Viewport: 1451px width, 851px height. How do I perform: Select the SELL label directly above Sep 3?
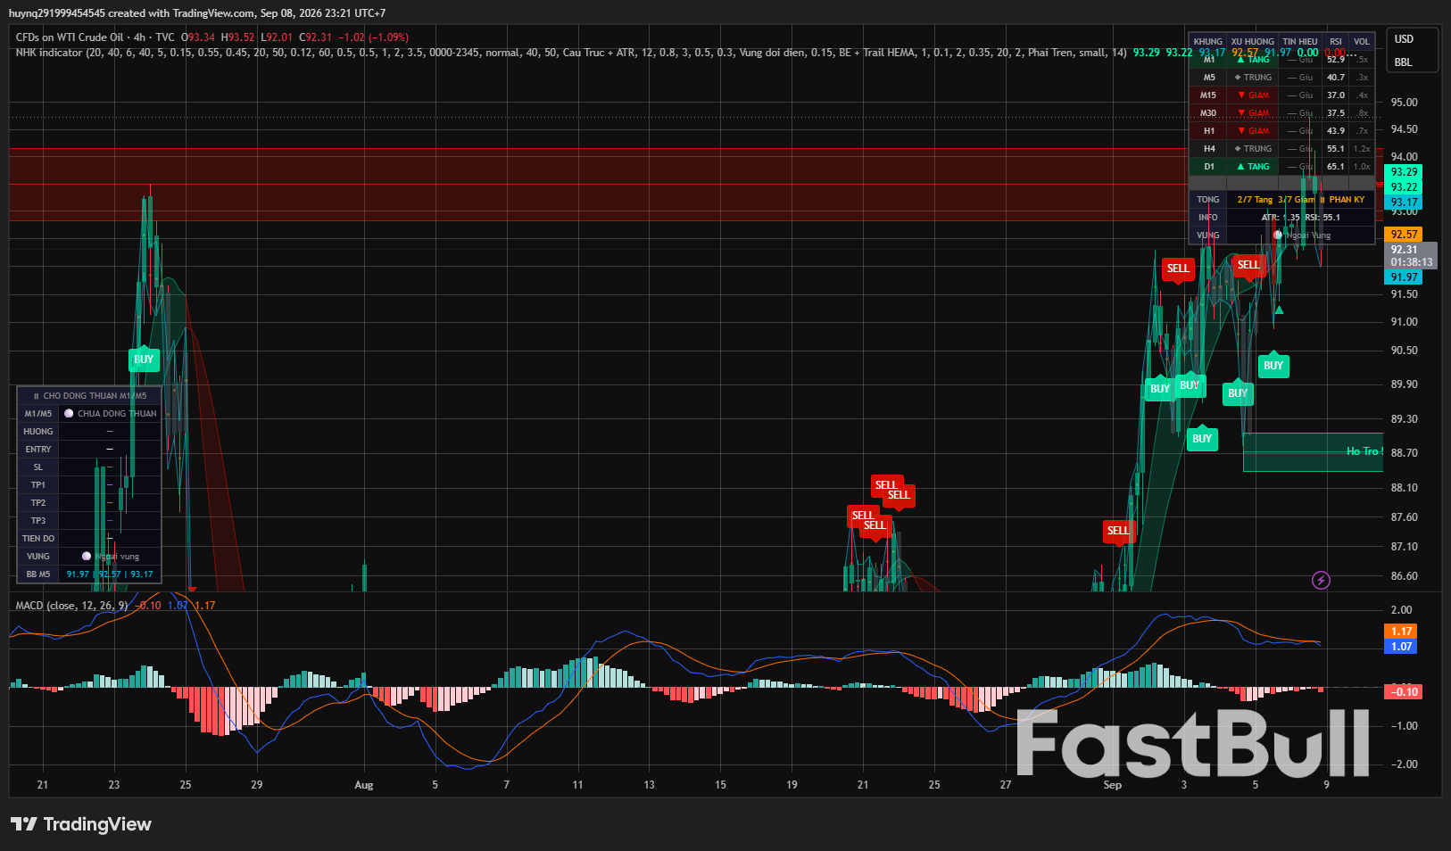click(x=1178, y=269)
